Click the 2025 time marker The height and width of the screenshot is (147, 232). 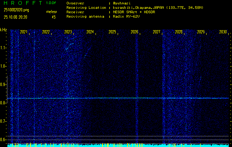112,32
